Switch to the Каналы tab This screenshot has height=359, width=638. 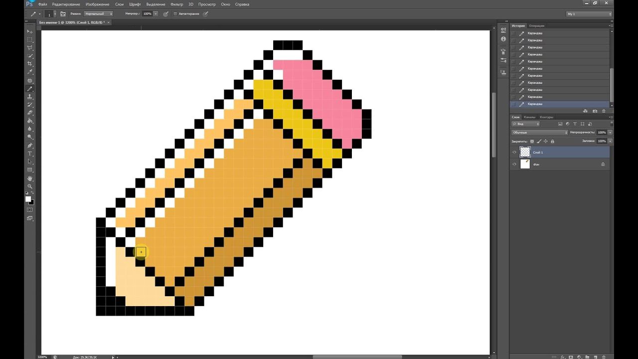[529, 117]
